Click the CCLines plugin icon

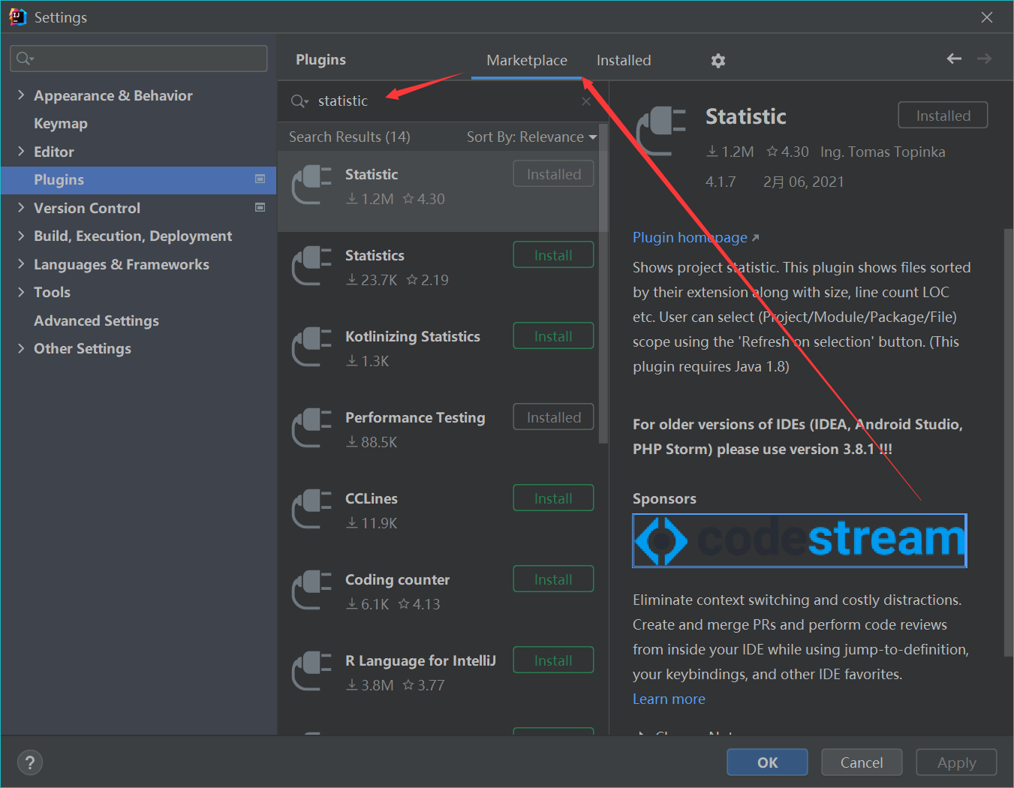pyautogui.click(x=311, y=510)
